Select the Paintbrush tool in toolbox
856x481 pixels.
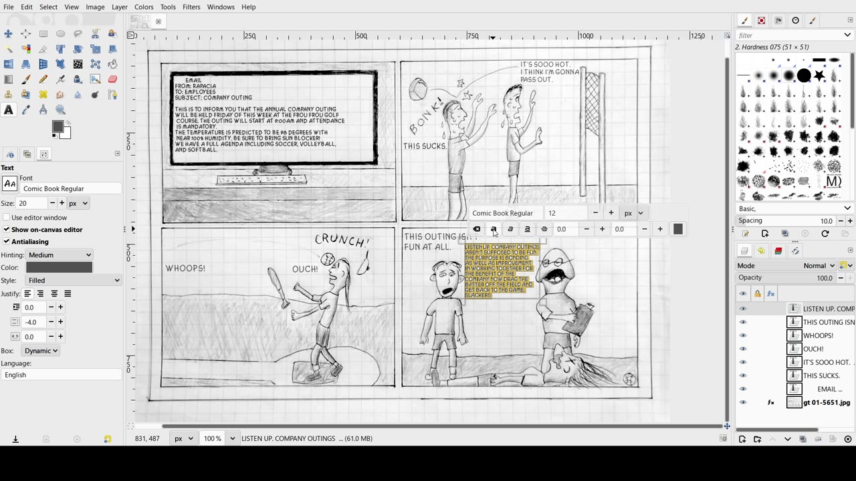pos(26,79)
